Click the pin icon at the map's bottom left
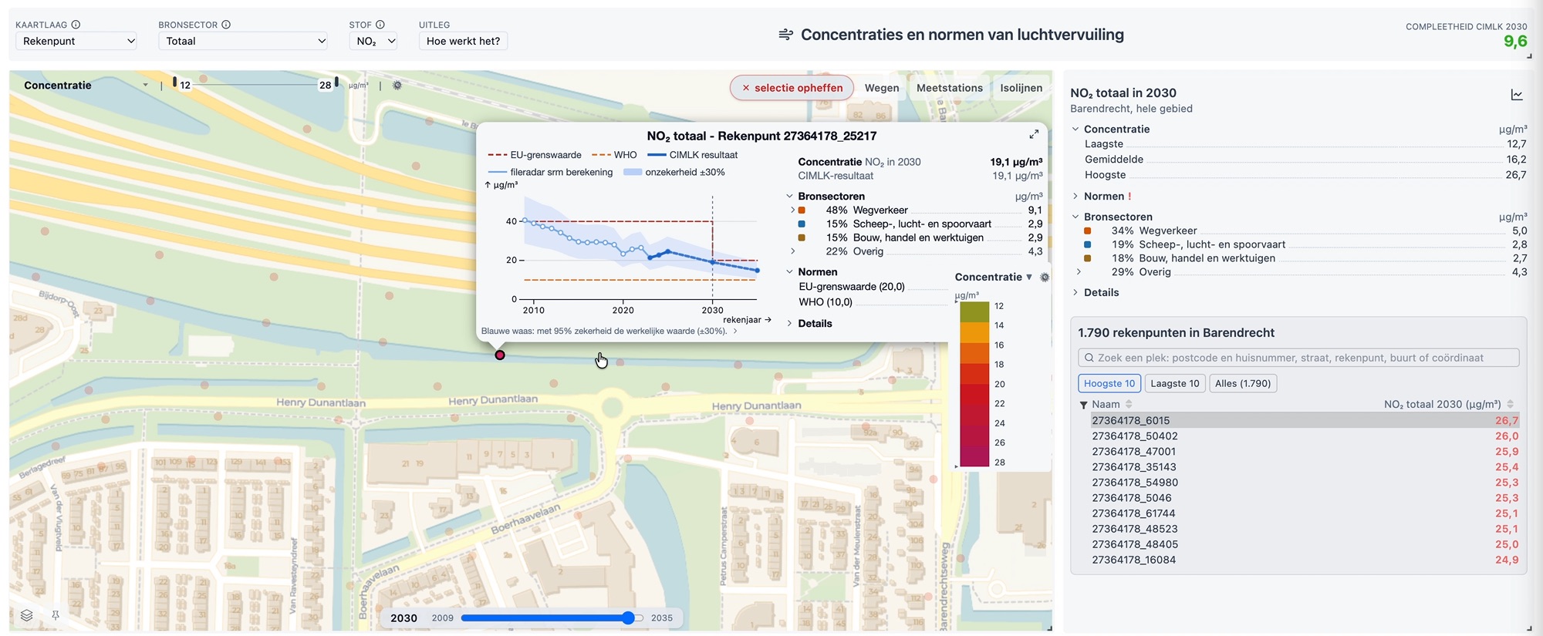Viewport: 1543px width, 636px height. [56, 615]
